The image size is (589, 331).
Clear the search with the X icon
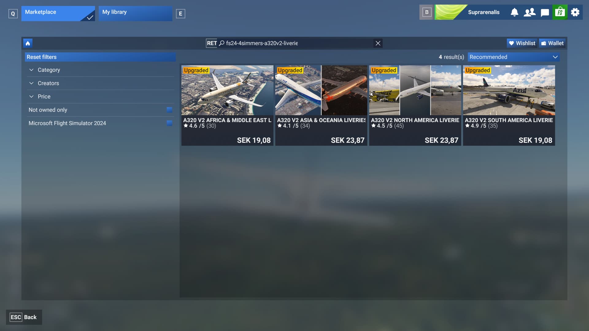378,43
